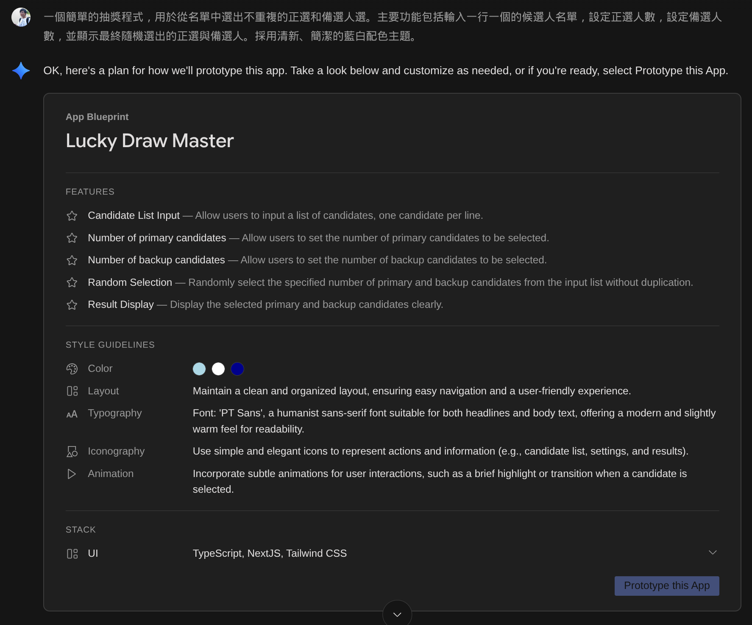Expand the UI stack dropdown chevron
This screenshot has width=752, height=625.
coord(713,552)
